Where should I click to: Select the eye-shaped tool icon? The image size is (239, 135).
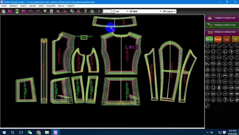(237, 81)
